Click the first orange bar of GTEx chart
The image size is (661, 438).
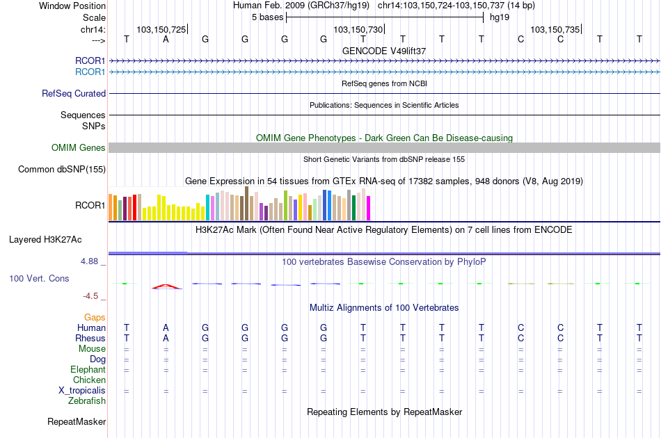coord(111,207)
